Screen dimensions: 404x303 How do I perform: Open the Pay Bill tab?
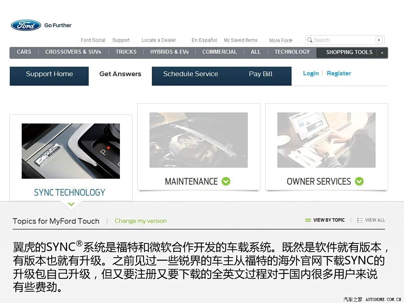[x=260, y=76]
